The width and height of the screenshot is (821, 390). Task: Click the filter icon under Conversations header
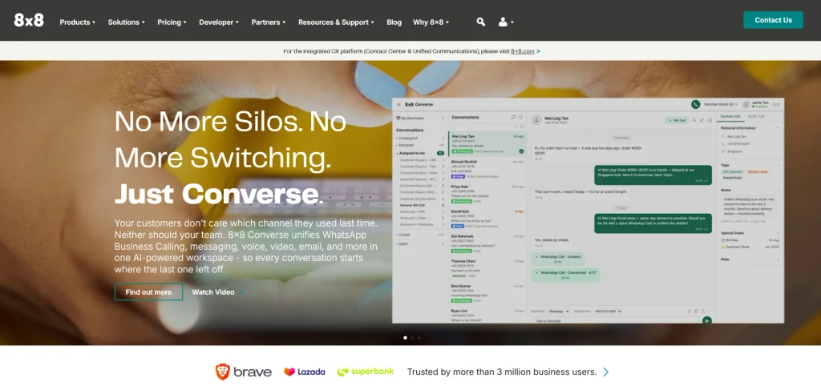[521, 127]
